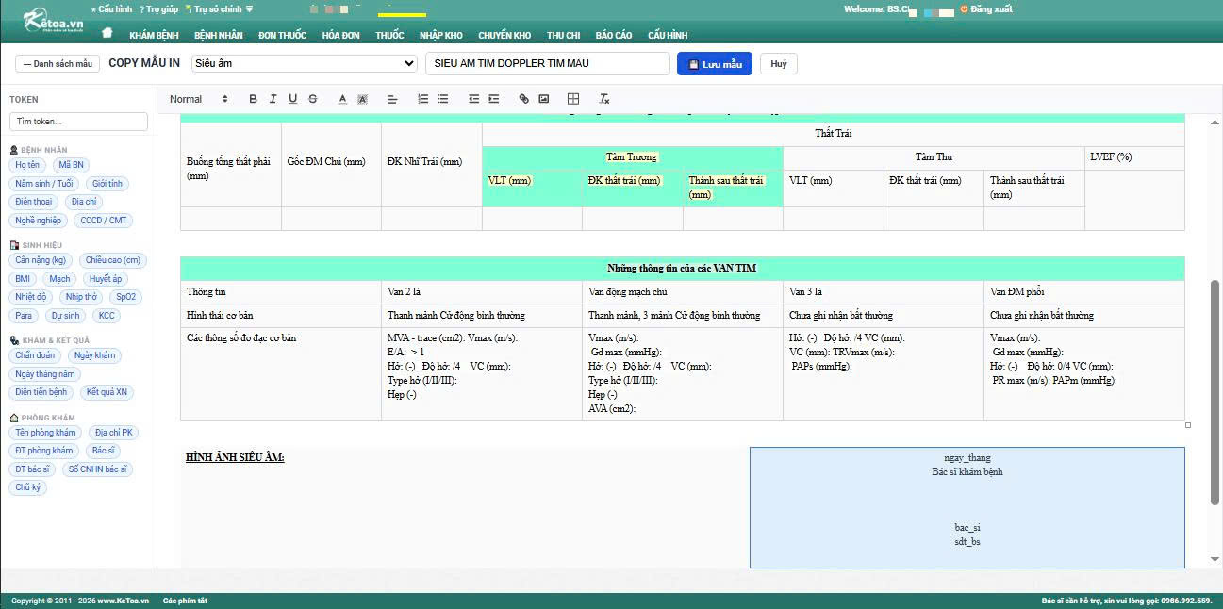Insert the Điện thoại token

click(34, 202)
